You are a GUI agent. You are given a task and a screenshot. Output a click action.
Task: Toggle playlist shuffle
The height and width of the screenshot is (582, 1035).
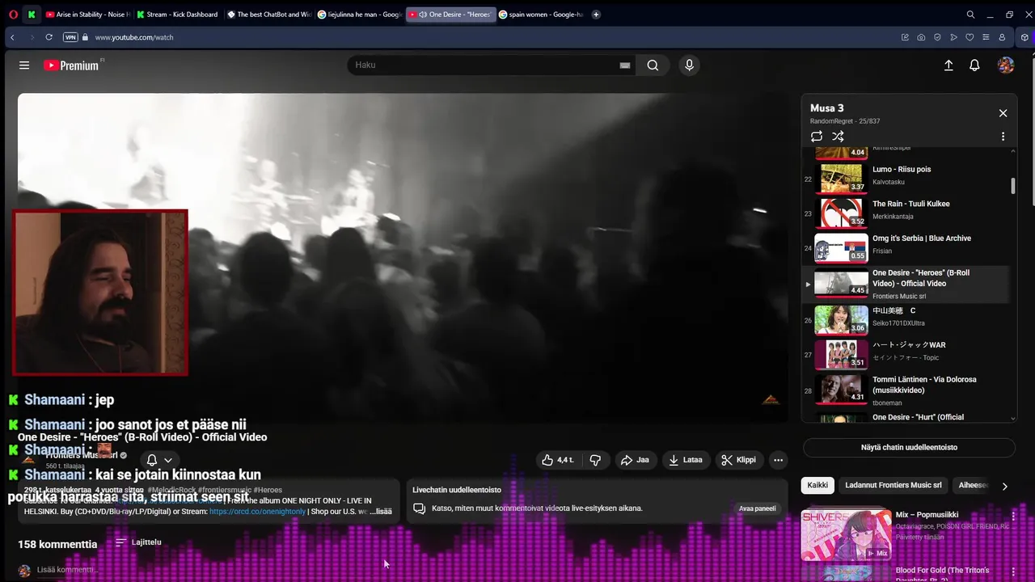(x=838, y=137)
